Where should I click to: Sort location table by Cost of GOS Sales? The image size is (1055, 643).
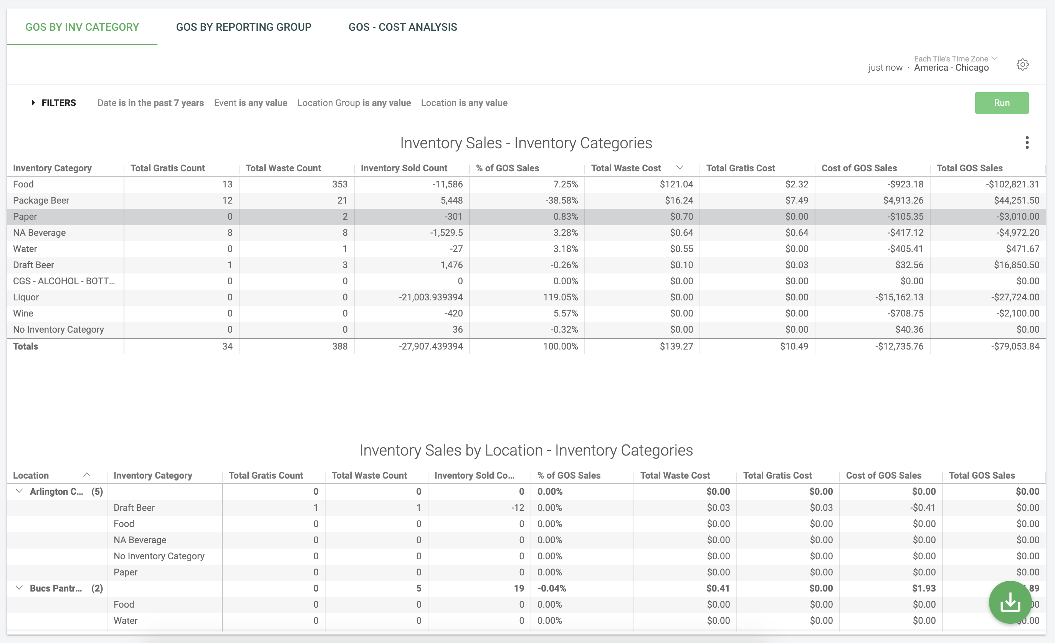pyautogui.click(x=884, y=475)
